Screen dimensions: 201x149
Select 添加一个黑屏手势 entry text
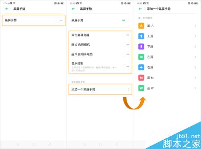coord(83,90)
